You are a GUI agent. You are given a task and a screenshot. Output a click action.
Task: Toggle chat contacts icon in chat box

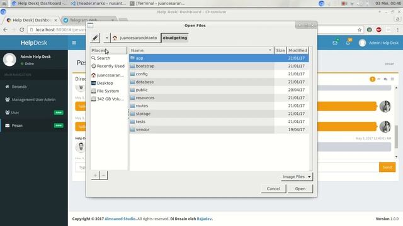pyautogui.click(x=385, y=79)
